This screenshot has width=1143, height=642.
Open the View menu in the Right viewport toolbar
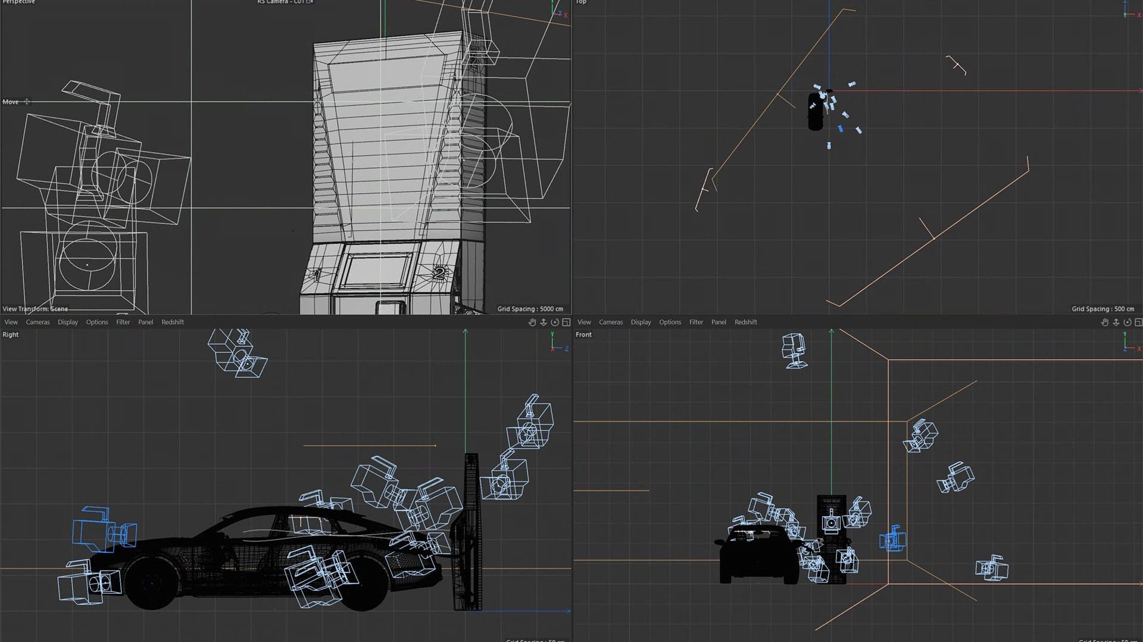click(10, 322)
